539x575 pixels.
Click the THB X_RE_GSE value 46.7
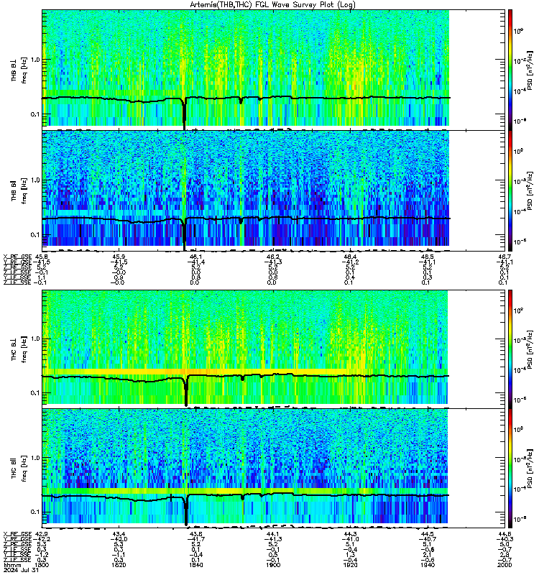click(x=505, y=257)
